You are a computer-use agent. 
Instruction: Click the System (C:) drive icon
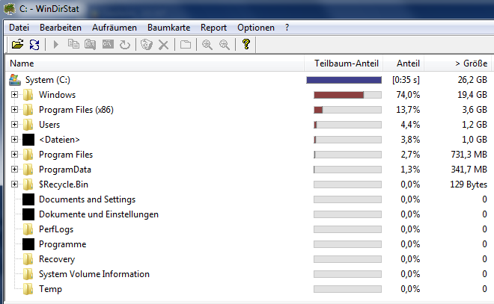click(15, 80)
